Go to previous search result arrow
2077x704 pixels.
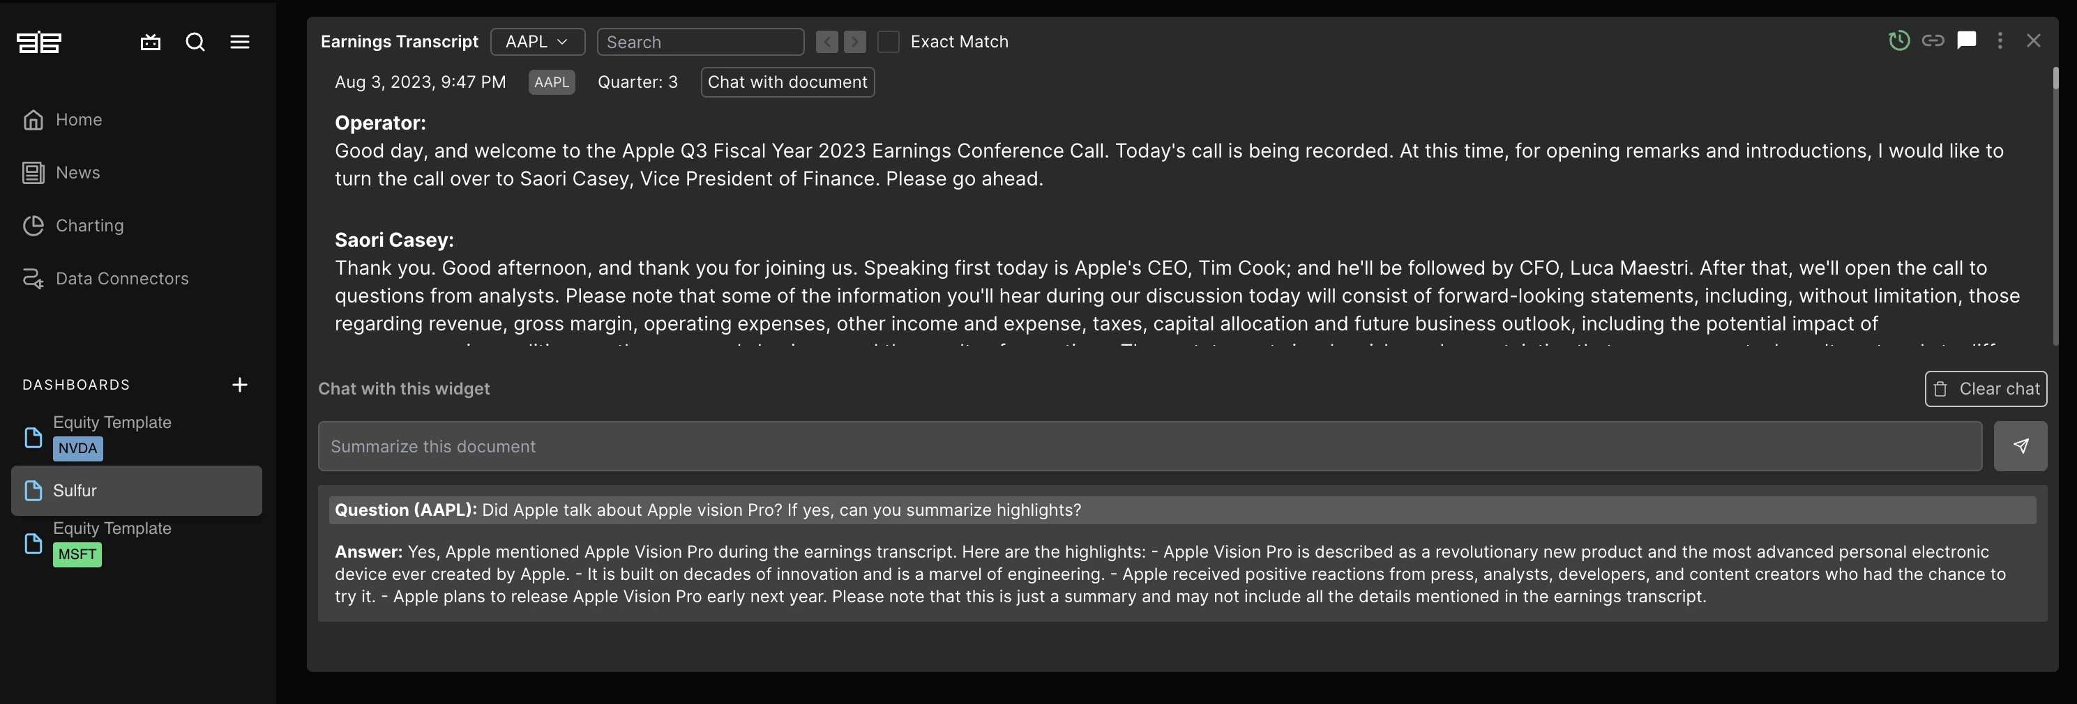tap(826, 42)
